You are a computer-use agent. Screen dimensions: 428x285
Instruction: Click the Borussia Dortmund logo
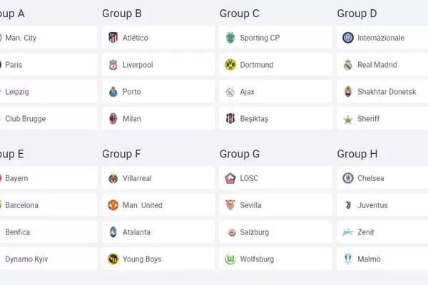[230, 65]
